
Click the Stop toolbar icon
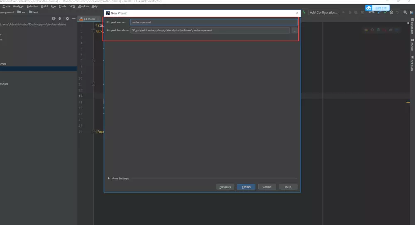click(362, 12)
